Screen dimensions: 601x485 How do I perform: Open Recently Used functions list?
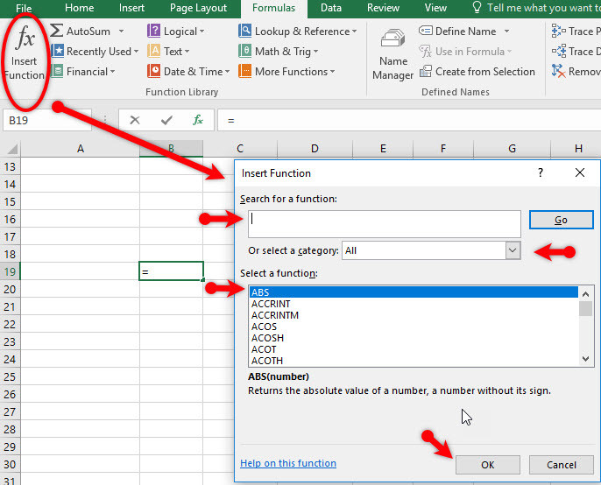pos(95,52)
